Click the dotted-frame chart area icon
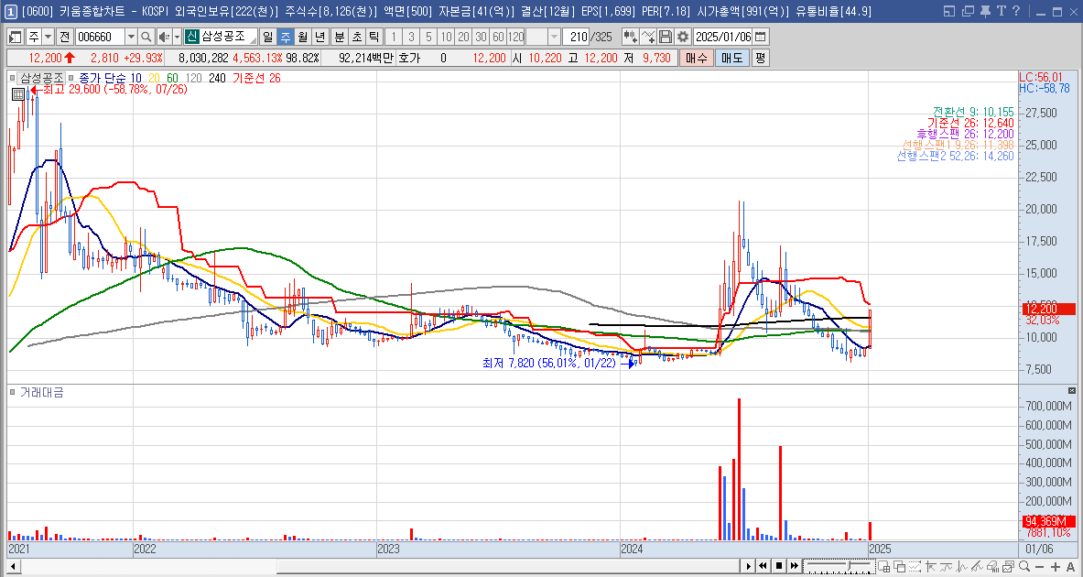Image resolution: width=1083 pixels, height=577 pixels. click(x=915, y=567)
